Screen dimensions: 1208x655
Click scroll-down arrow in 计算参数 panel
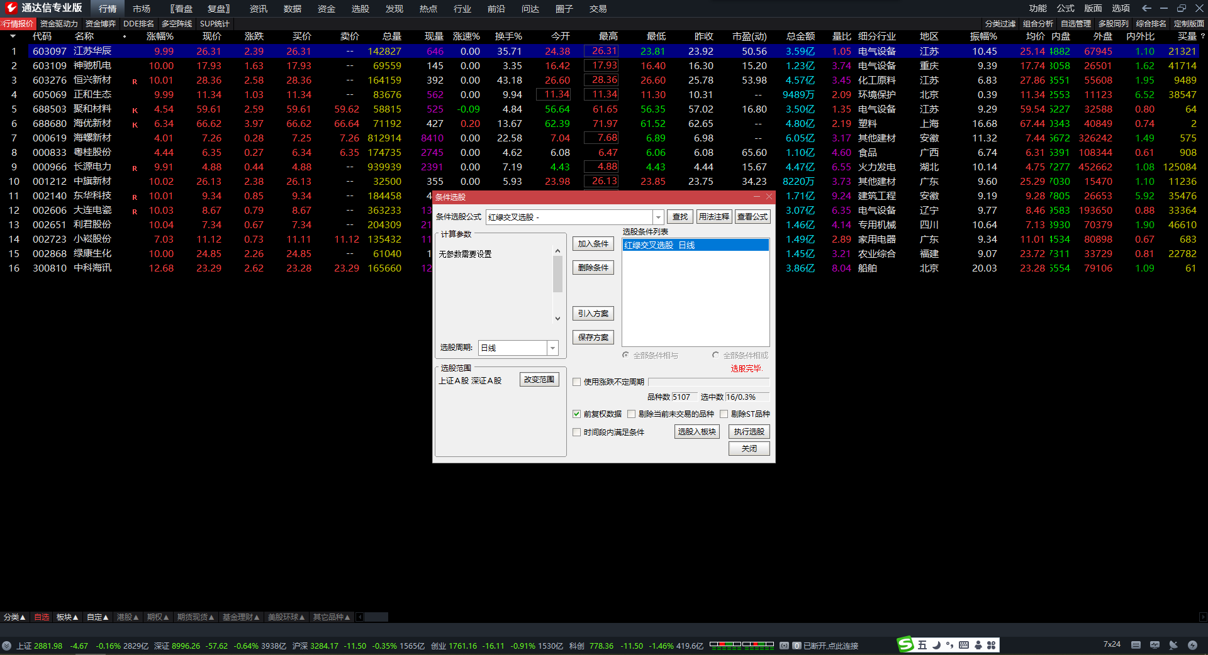pos(557,319)
